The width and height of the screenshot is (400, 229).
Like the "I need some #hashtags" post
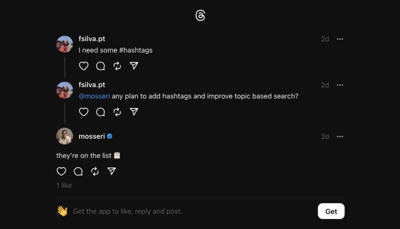84,66
